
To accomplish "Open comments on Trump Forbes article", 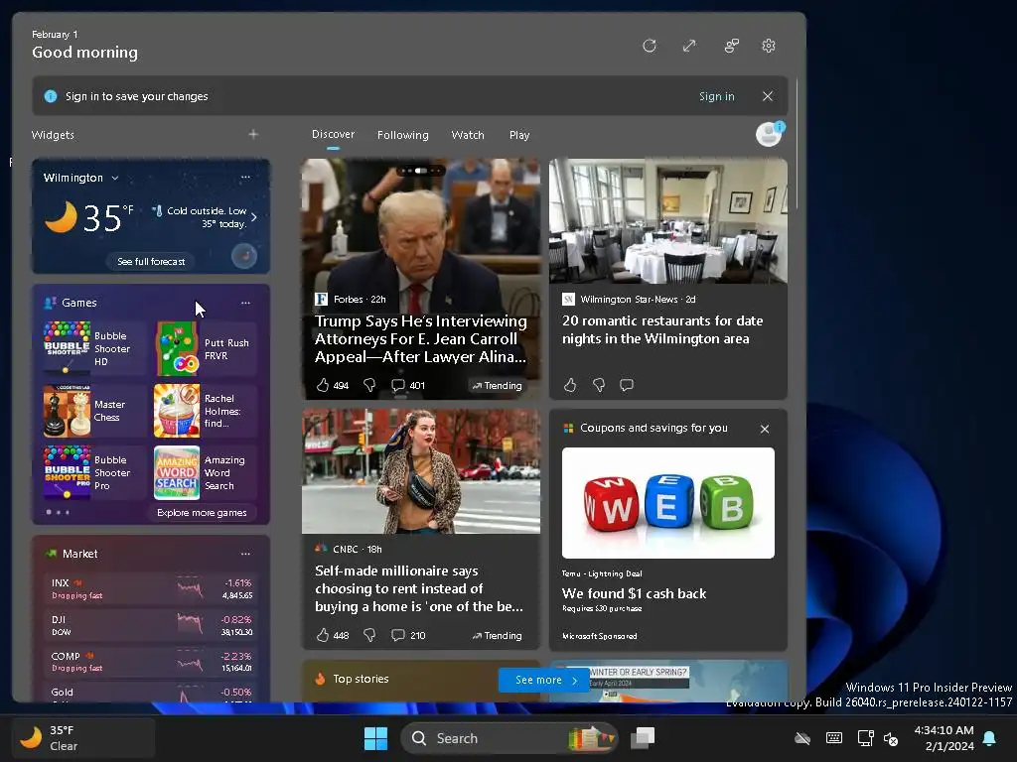I will click(408, 385).
